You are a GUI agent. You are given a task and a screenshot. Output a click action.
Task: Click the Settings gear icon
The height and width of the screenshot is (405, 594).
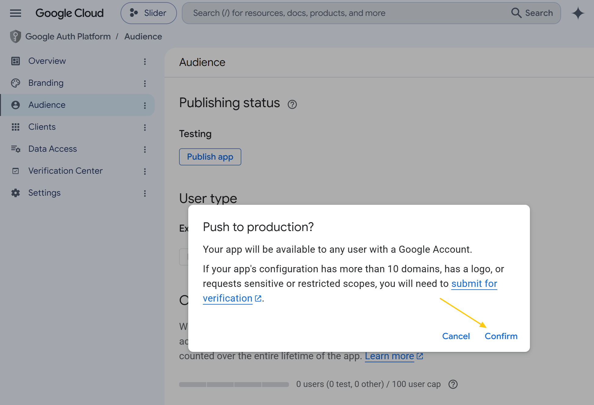pyautogui.click(x=16, y=193)
